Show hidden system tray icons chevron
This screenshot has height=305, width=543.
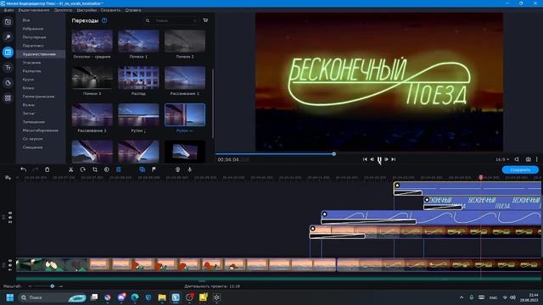pos(462,297)
